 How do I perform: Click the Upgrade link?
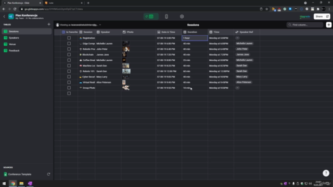[305, 17]
